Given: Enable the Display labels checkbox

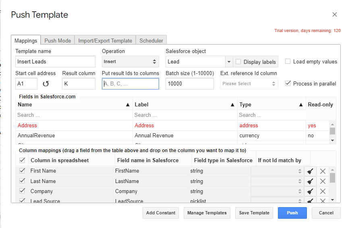Looking at the screenshot, I should point(238,62).
